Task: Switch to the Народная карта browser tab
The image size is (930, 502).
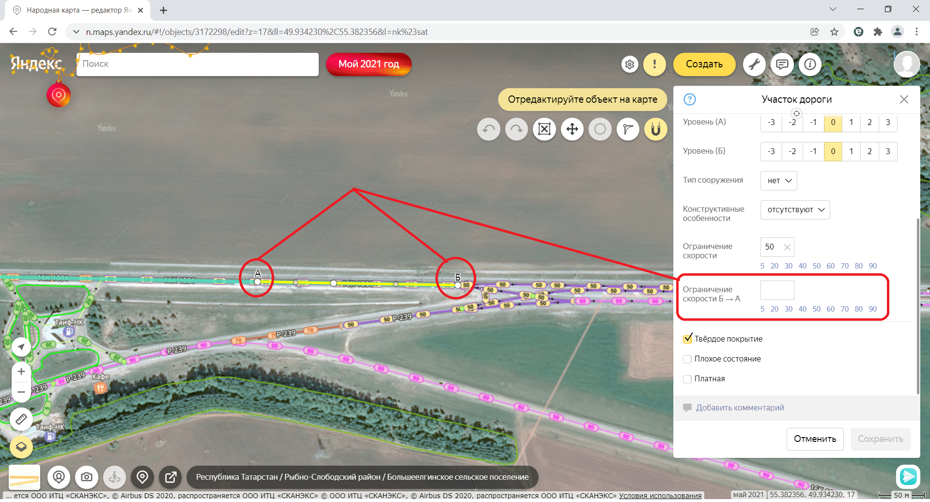Action: (x=77, y=10)
